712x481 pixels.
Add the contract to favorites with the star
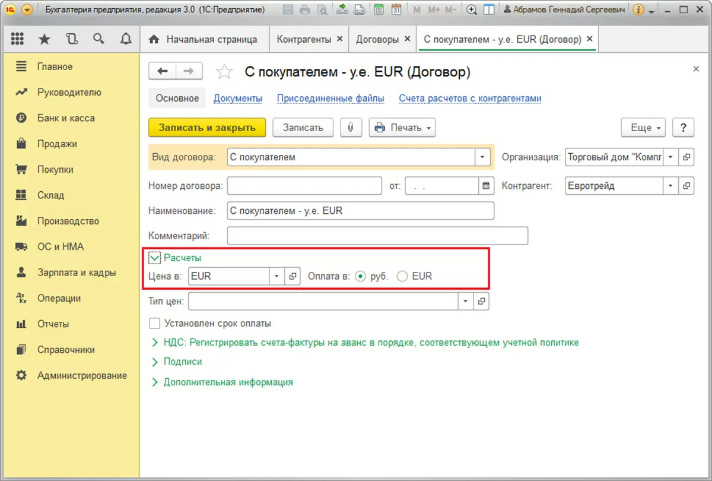coord(224,72)
